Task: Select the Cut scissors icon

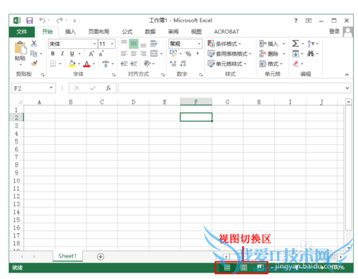Action: (x=34, y=43)
